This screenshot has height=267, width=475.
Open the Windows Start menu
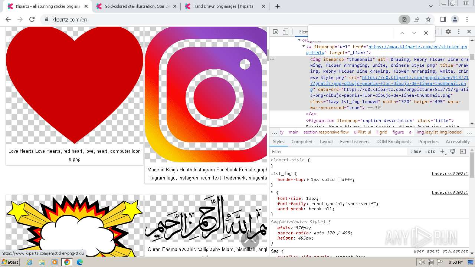(10, 262)
